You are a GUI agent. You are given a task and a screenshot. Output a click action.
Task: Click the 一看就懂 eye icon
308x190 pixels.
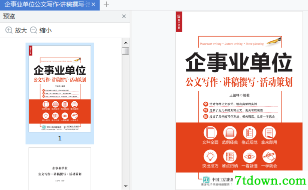click(249, 156)
